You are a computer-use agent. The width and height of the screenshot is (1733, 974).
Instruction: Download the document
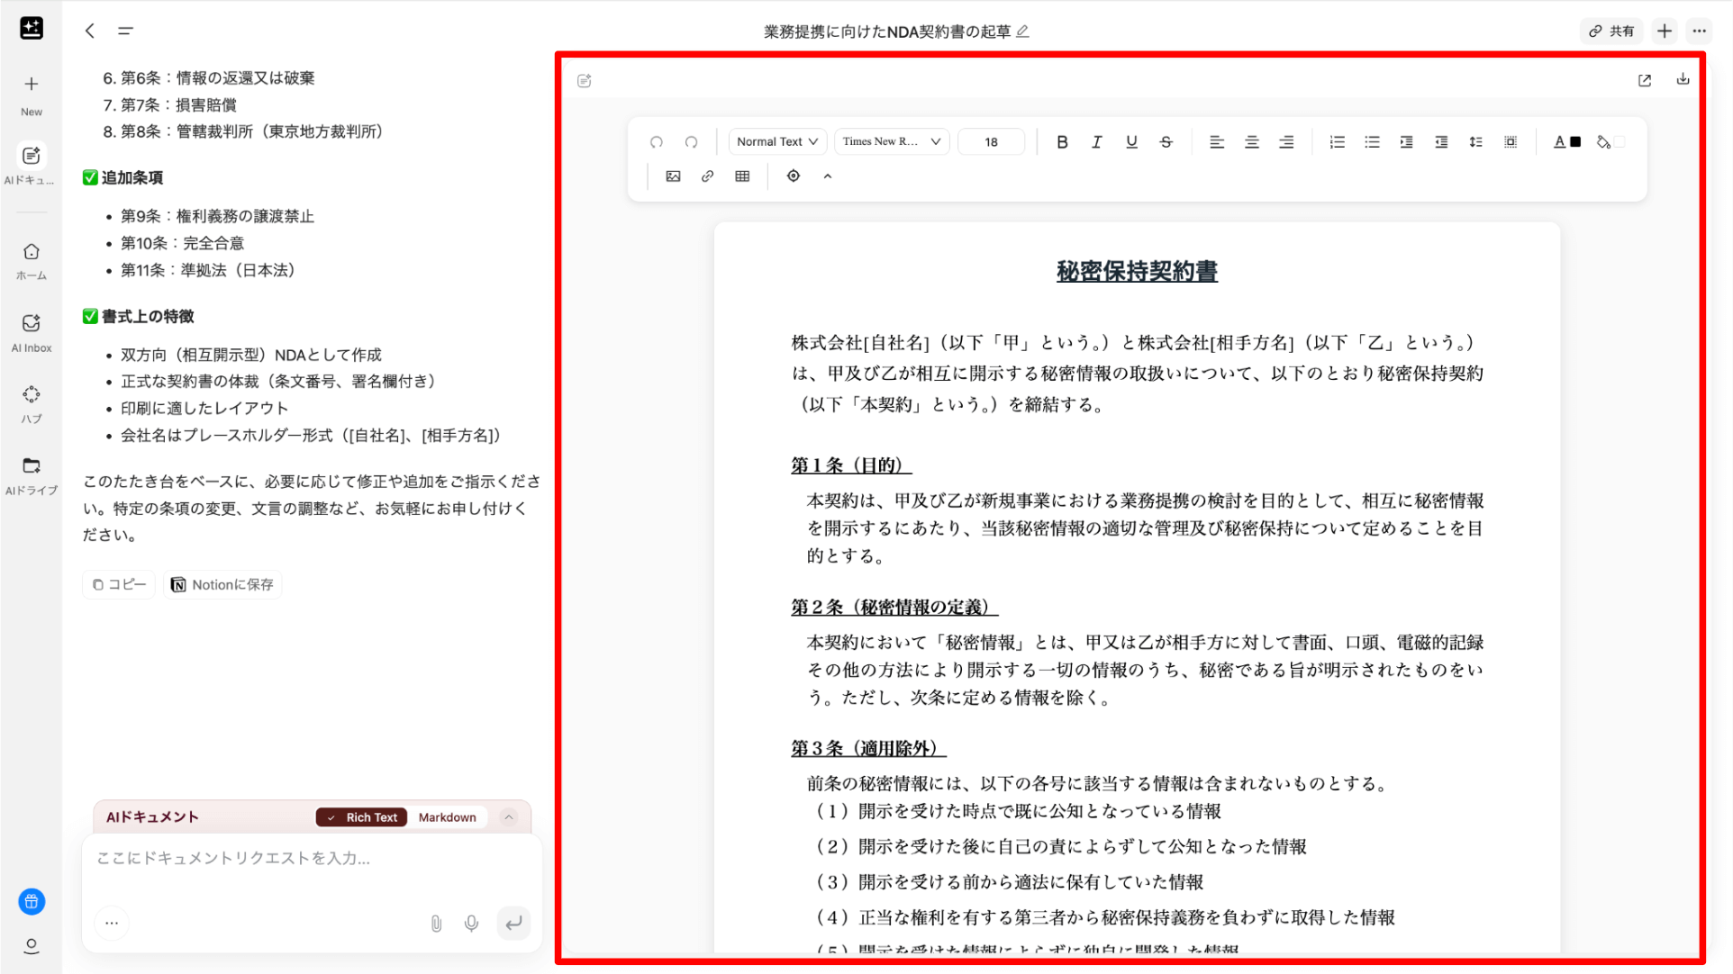point(1683,79)
